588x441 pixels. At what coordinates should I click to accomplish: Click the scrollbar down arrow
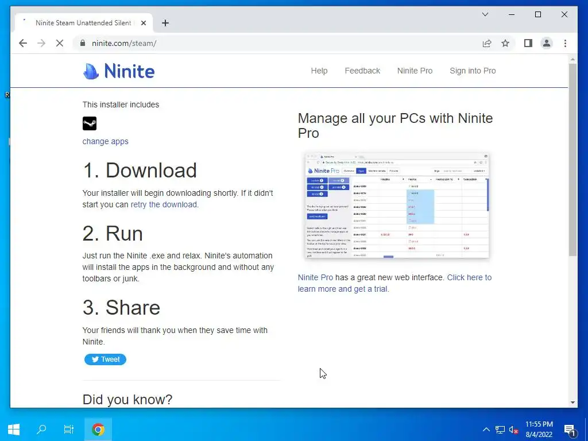pos(572,403)
